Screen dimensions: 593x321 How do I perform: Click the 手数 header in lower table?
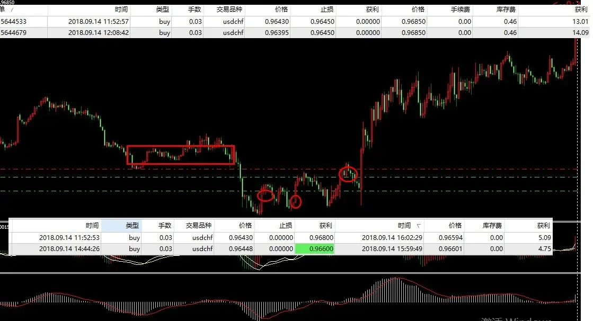tap(165, 225)
